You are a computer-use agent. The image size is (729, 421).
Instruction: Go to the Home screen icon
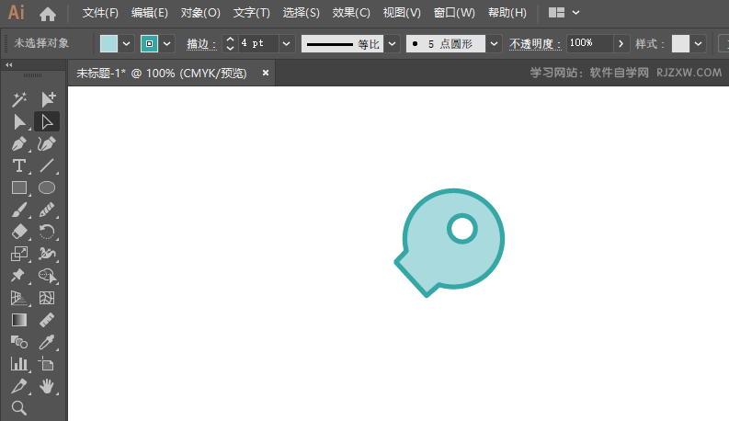click(48, 14)
